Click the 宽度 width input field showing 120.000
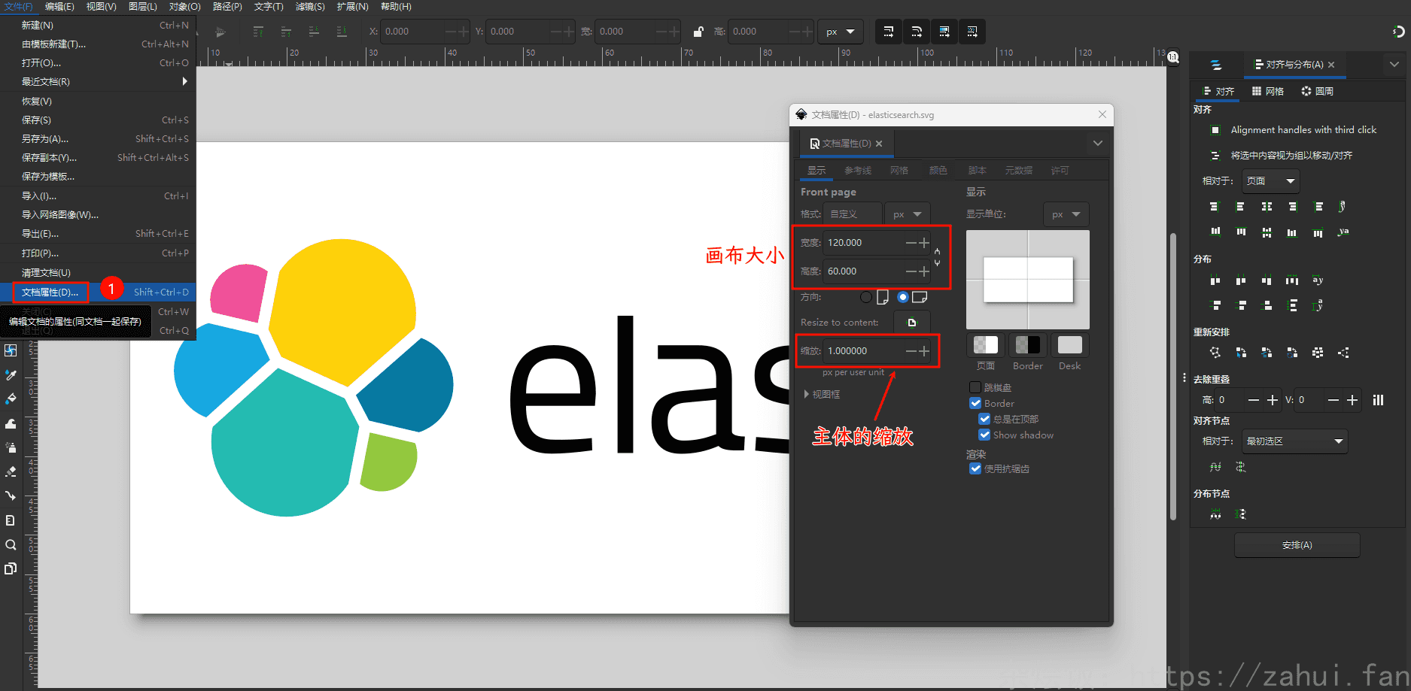1411x691 pixels. point(862,243)
